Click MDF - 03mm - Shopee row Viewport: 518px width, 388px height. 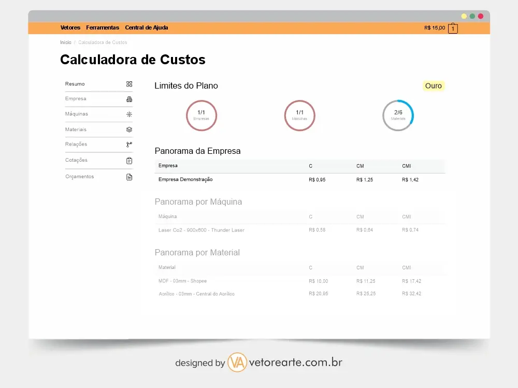point(183,281)
